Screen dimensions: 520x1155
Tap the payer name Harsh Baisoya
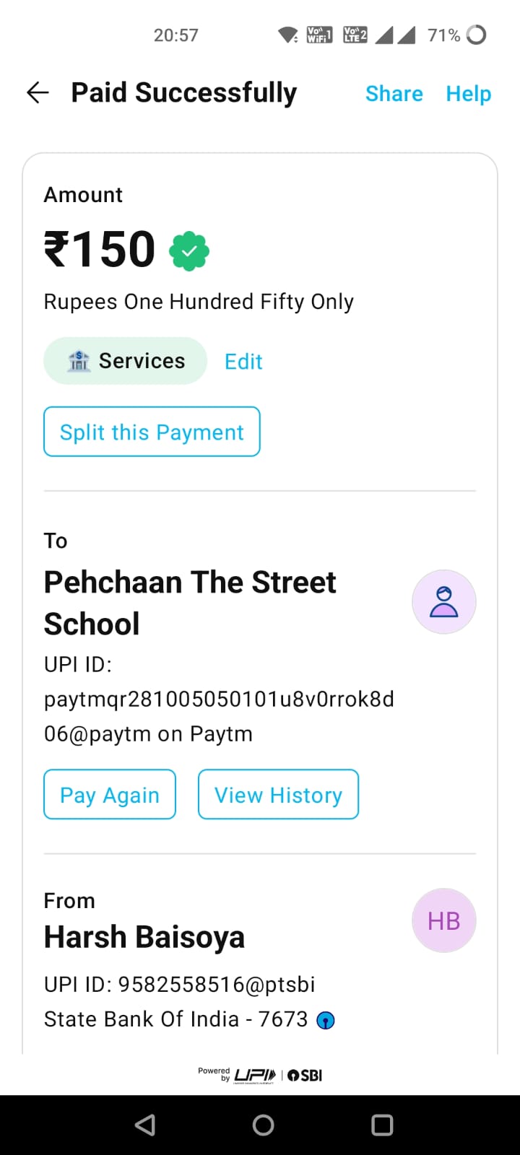pyautogui.click(x=144, y=937)
